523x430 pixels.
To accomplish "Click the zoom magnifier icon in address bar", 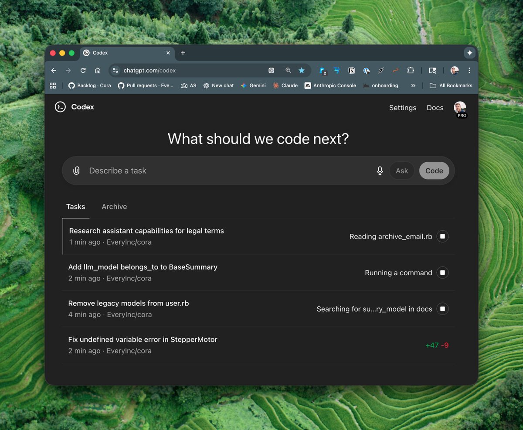I will click(x=288, y=70).
